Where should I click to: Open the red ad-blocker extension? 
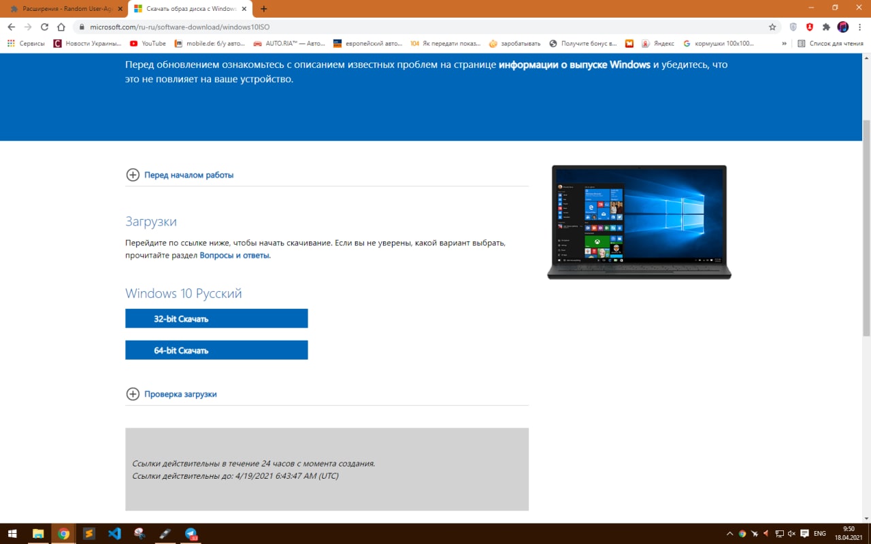[x=810, y=27]
